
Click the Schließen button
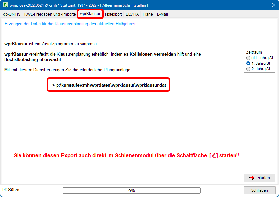tap(260, 190)
